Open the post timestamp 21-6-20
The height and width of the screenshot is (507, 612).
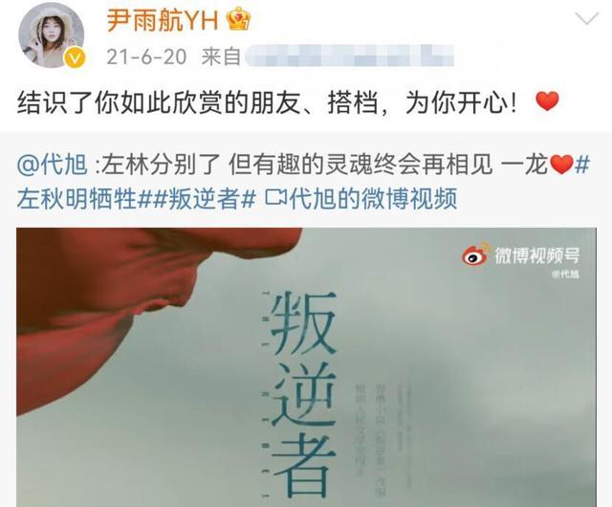146,57
